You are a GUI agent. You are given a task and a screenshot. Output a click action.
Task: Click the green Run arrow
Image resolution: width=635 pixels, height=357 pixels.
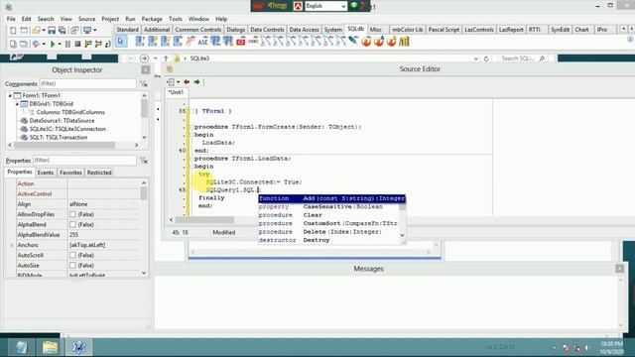tap(53, 44)
